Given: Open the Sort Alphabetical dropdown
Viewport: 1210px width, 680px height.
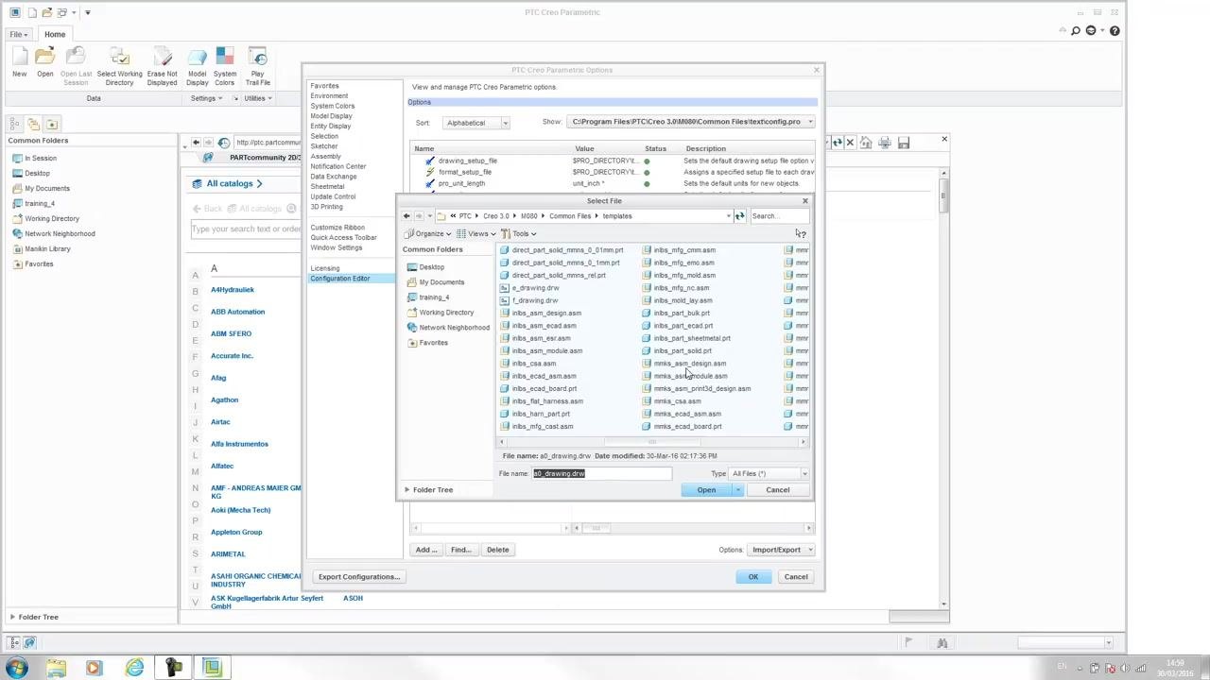Looking at the screenshot, I should (x=477, y=123).
